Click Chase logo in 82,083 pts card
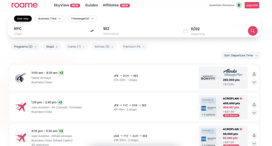This screenshot has width=272, height=146. pos(208,131)
